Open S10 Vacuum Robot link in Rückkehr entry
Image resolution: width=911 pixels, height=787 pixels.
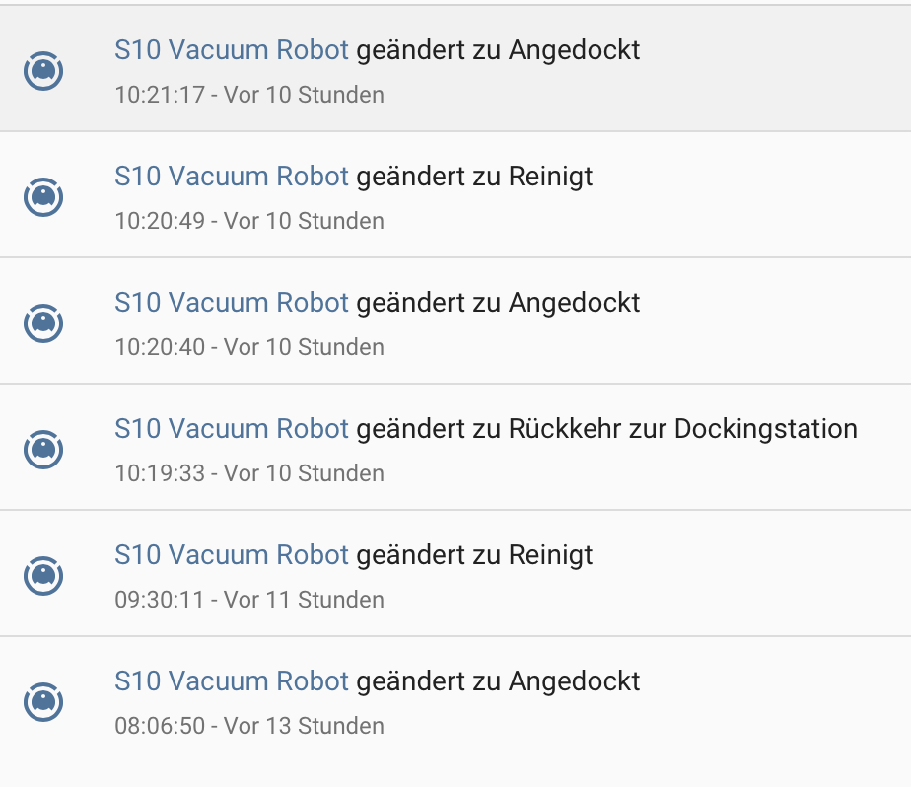[x=231, y=429]
